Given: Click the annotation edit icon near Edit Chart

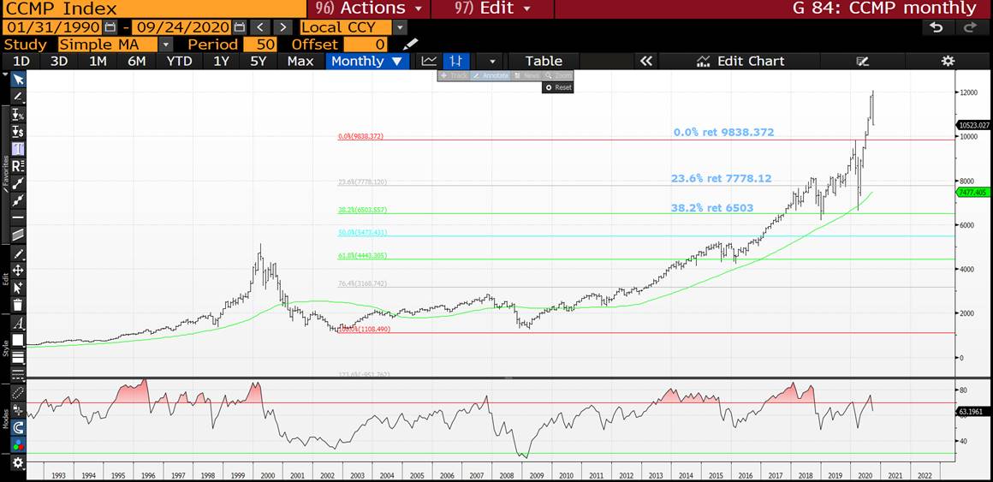Looking at the screenshot, I should coord(862,61).
